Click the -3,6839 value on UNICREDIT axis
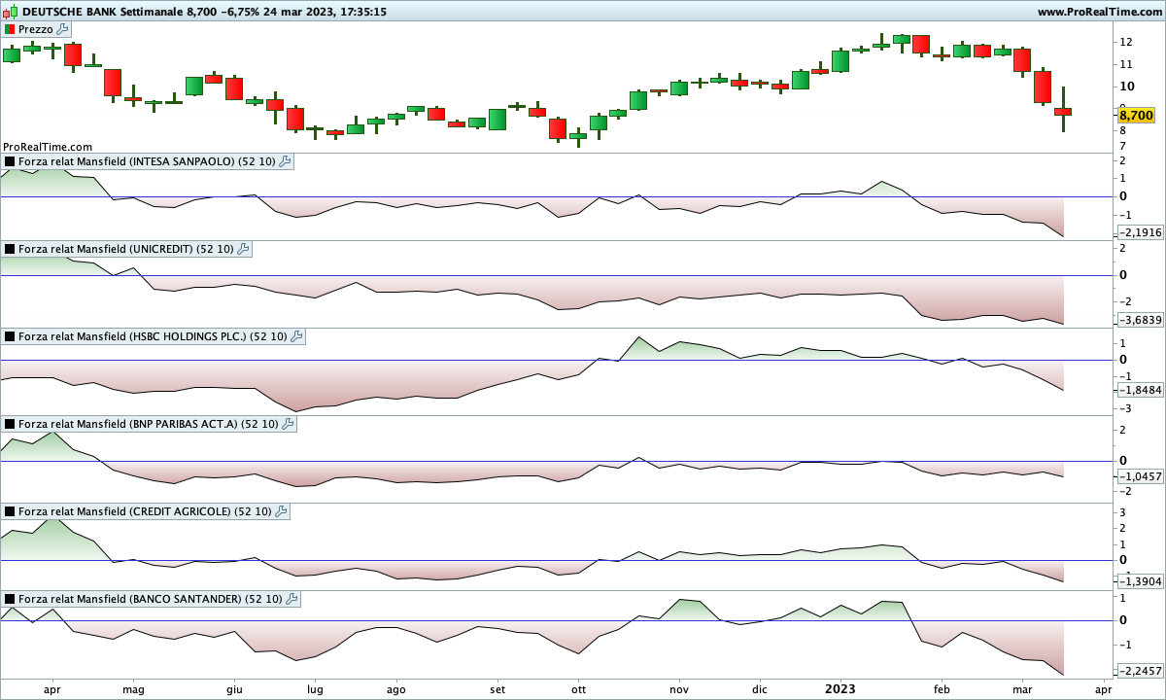This screenshot has width=1166, height=700. [x=1140, y=320]
